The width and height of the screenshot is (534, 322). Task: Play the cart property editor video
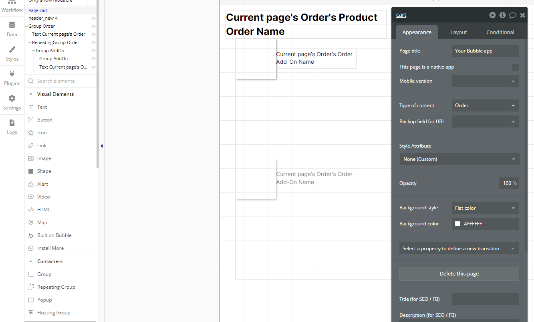point(492,15)
